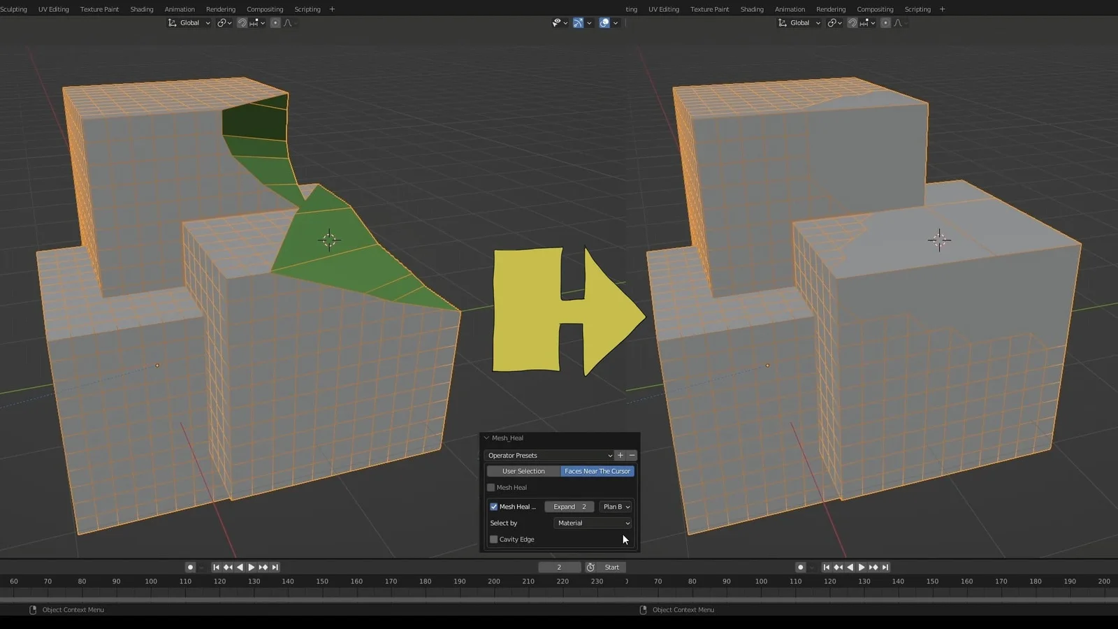The height and width of the screenshot is (629, 1118).
Task: Enable the Cavity Edge checkbox
Action: click(x=493, y=539)
